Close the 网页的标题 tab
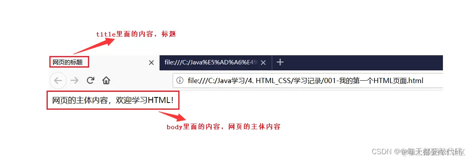This screenshot has height=159, width=468. click(151, 63)
